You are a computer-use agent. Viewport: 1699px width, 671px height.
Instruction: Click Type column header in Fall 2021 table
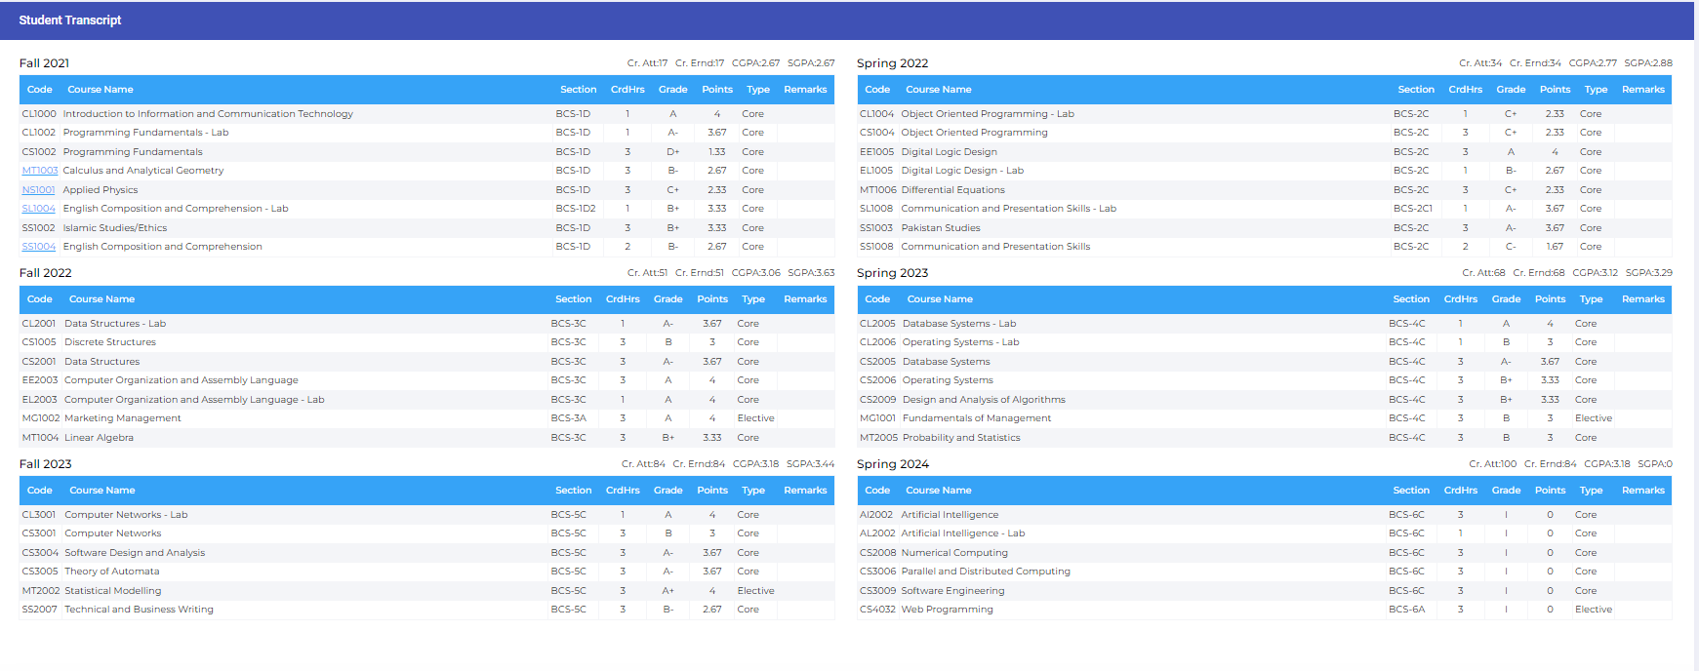click(x=757, y=90)
